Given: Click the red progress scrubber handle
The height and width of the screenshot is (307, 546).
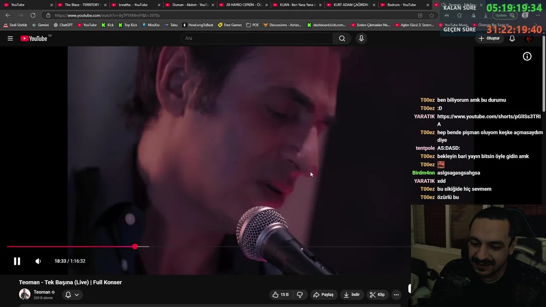Looking at the screenshot, I should 135,246.
